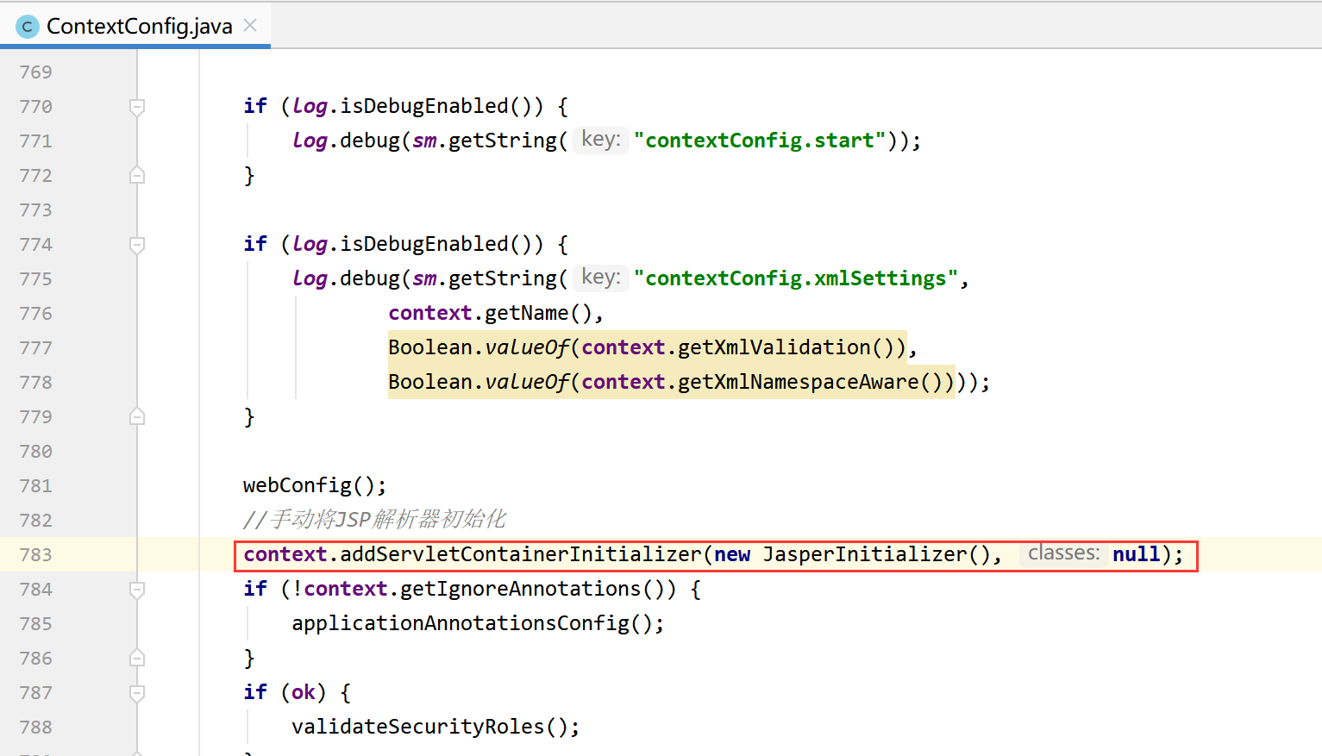The width and height of the screenshot is (1322, 756).
Task: Click the Chinese JSP comment on line 782
Action: pyautogui.click(x=374, y=520)
